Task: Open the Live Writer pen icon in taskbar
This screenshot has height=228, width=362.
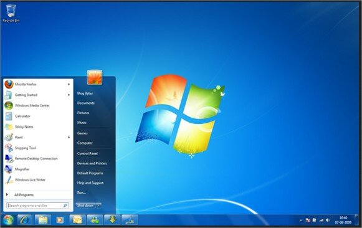Action: coord(130,220)
